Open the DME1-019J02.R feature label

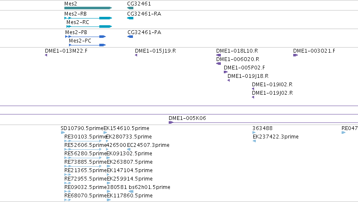[x=272, y=93]
